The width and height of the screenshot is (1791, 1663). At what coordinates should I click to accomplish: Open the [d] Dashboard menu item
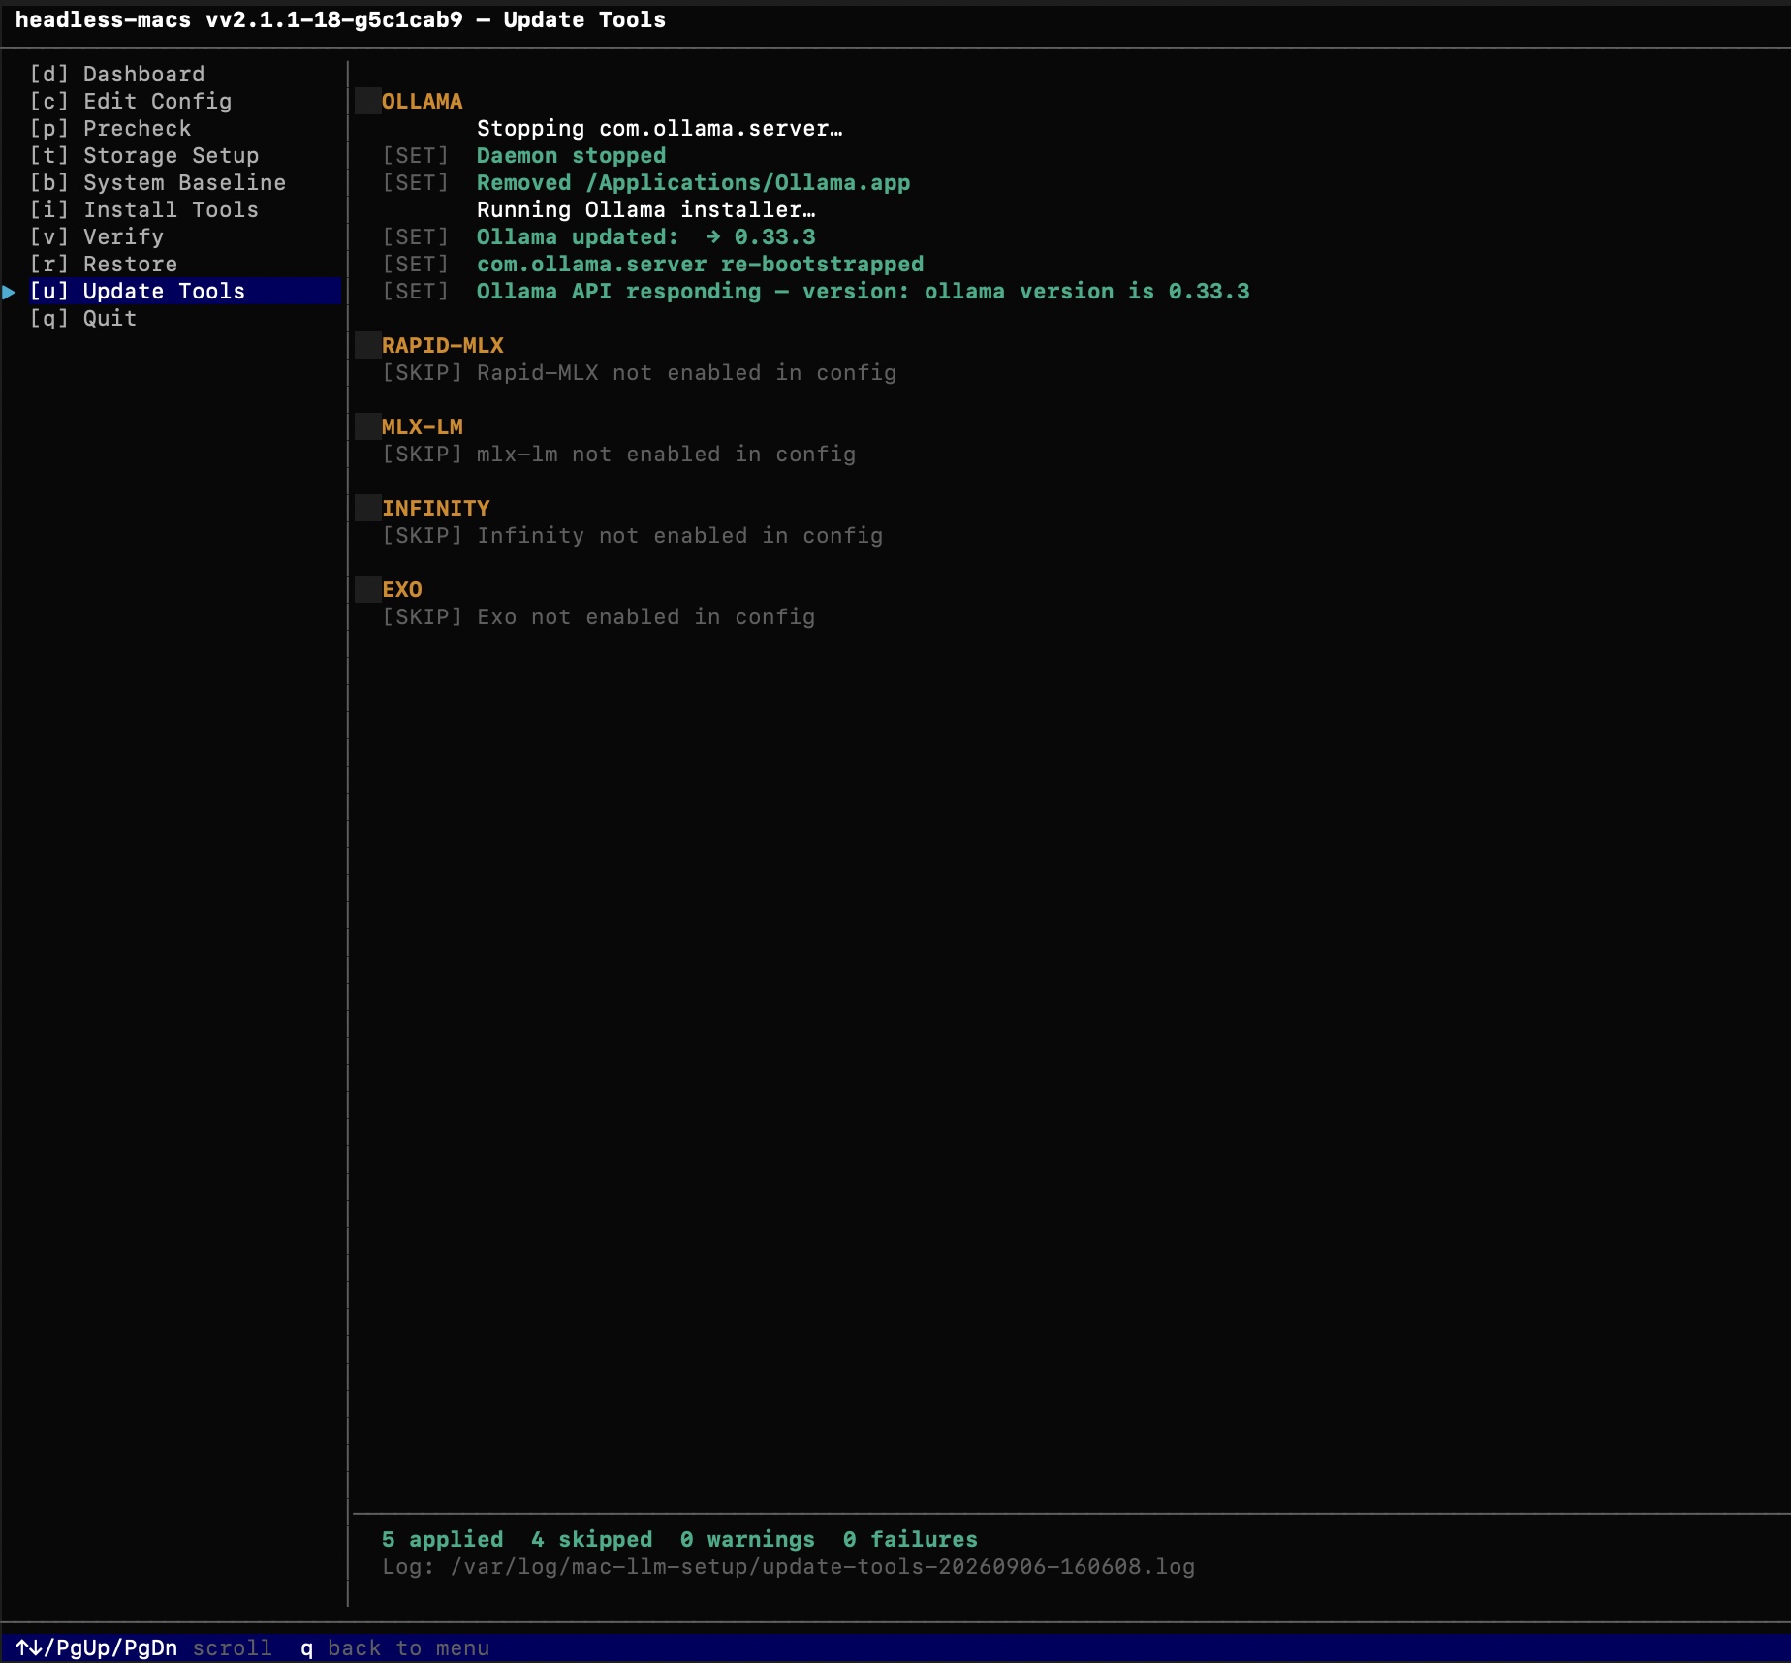[117, 74]
